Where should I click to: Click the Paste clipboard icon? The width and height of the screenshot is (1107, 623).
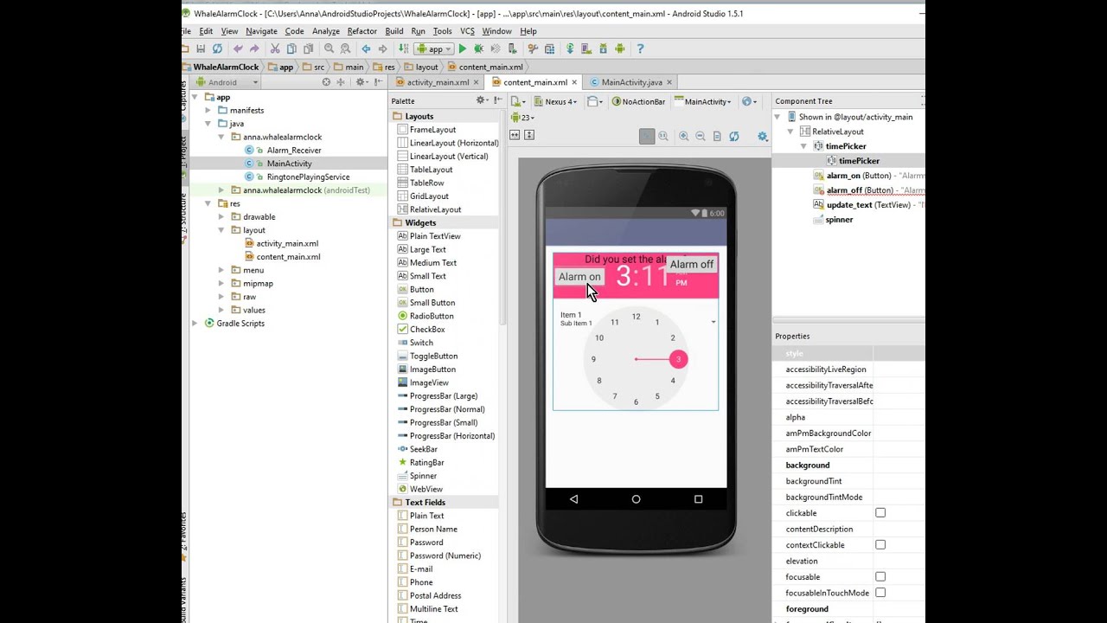point(307,49)
